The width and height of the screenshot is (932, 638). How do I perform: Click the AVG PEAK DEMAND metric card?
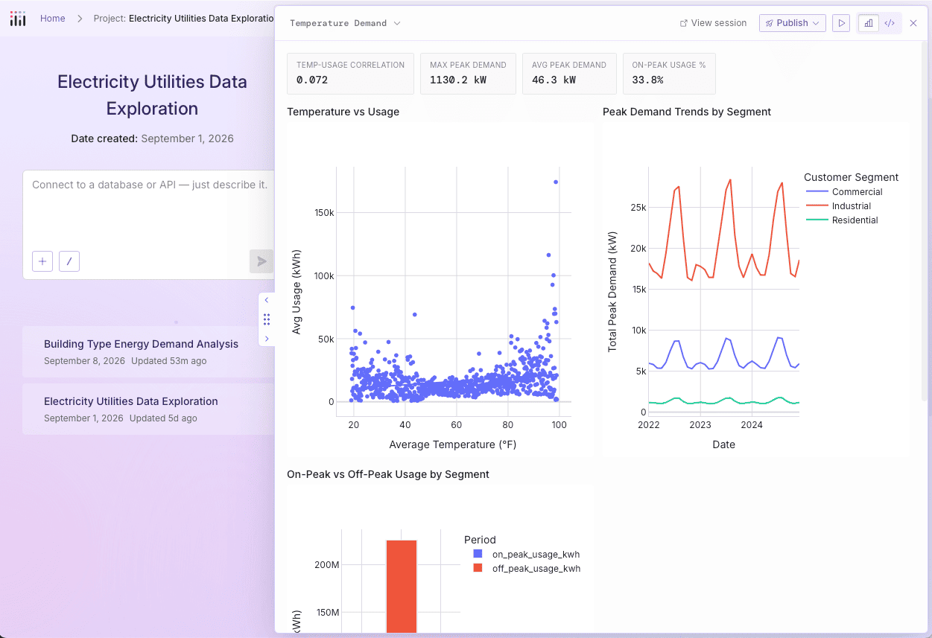[569, 73]
